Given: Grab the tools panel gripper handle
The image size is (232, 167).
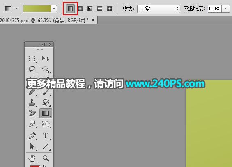Looking at the screenshot, I should (39, 49).
